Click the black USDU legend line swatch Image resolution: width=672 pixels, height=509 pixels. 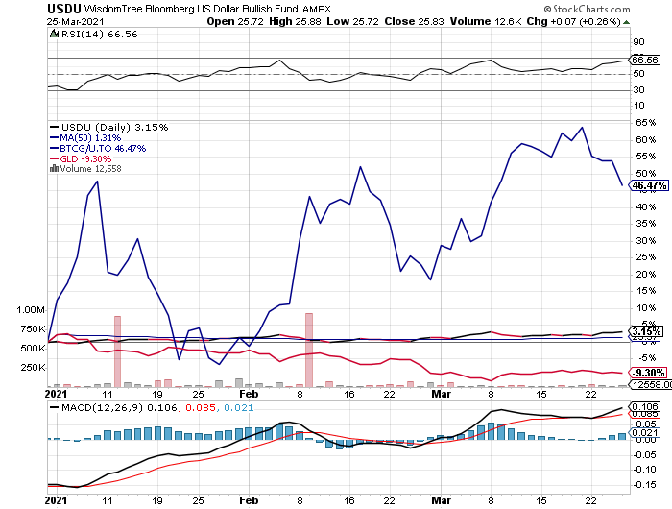click(54, 127)
